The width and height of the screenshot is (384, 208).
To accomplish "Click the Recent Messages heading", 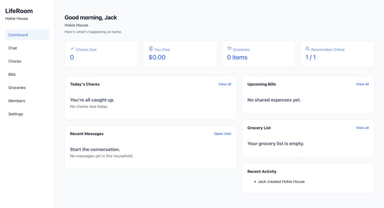I will (x=87, y=134).
